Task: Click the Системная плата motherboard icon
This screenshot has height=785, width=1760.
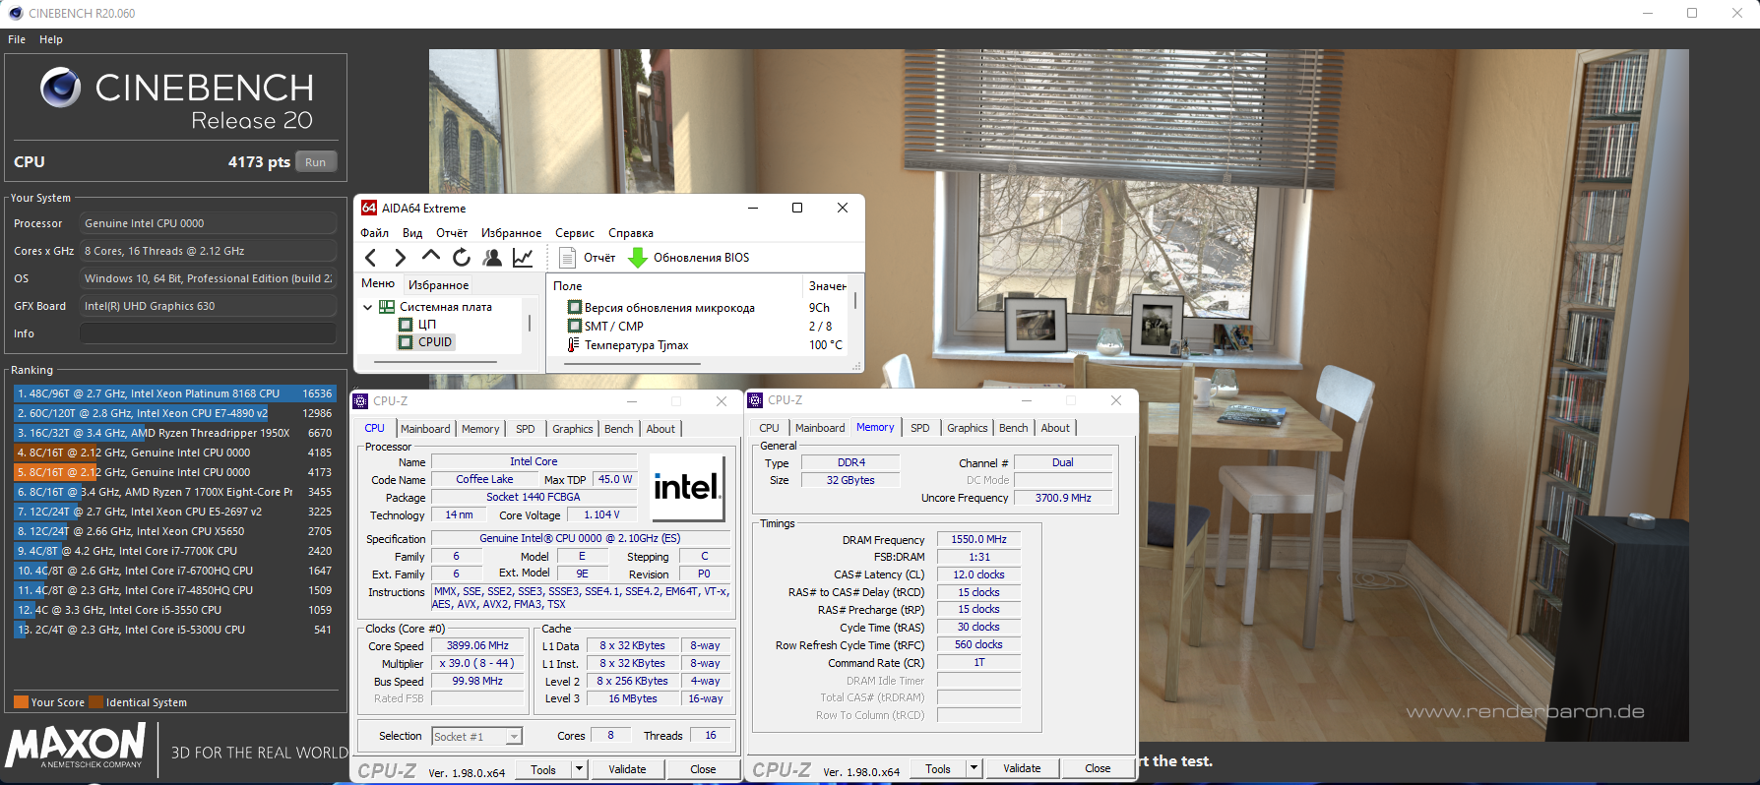Action: [x=387, y=307]
